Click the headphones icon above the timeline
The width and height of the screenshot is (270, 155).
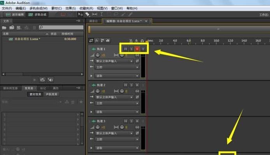click(142, 40)
